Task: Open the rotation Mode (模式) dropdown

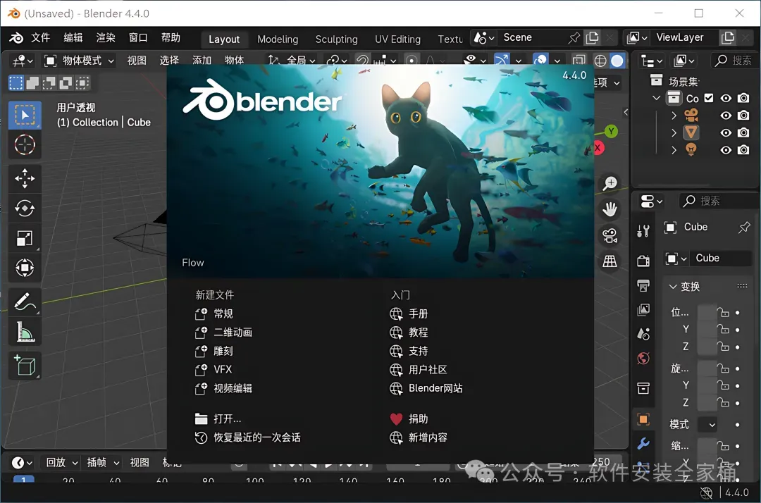Action: point(708,425)
